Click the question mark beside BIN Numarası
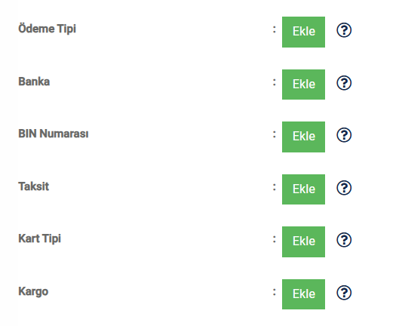The image size is (399, 326). (344, 135)
